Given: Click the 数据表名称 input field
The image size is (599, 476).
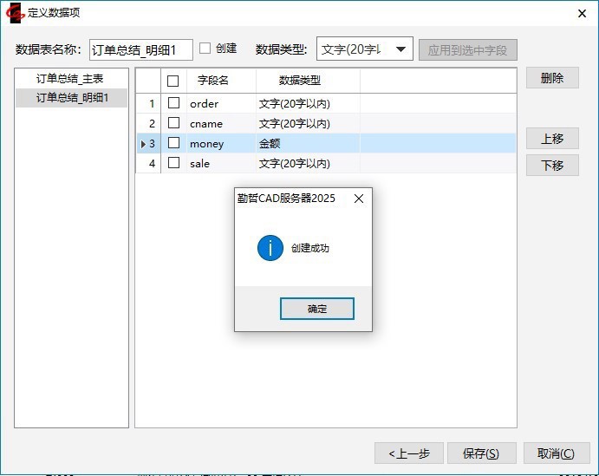Looking at the screenshot, I should (140, 50).
